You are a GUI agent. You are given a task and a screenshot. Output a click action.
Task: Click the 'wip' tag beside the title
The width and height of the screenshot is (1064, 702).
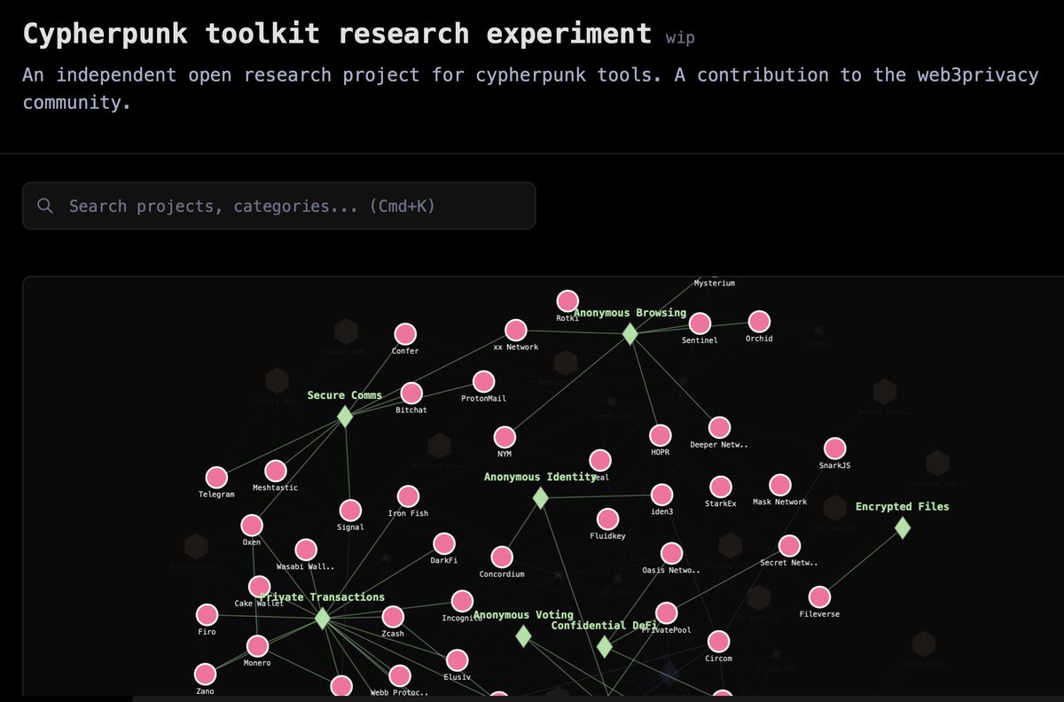pos(680,38)
